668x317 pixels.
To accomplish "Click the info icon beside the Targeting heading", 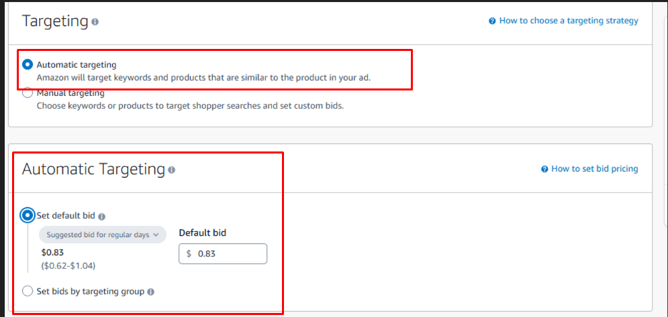I will coord(95,21).
